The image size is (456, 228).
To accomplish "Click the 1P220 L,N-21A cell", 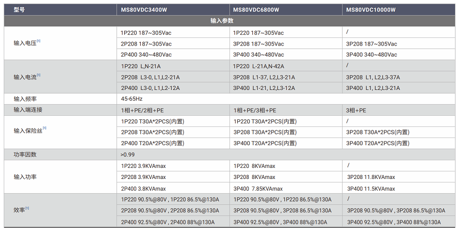I will [140, 66].
